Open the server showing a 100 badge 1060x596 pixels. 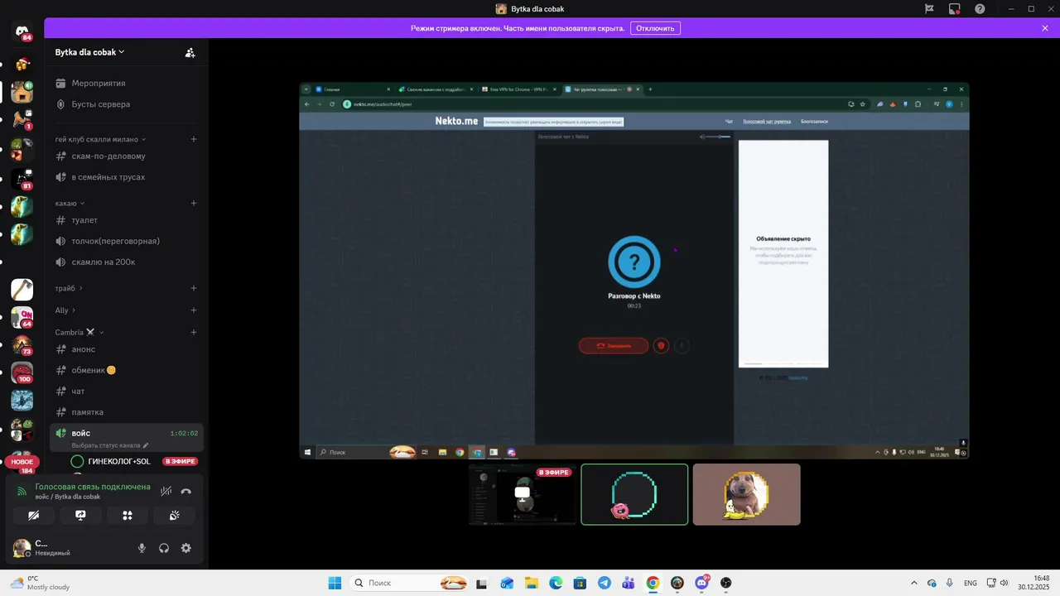pos(22,372)
